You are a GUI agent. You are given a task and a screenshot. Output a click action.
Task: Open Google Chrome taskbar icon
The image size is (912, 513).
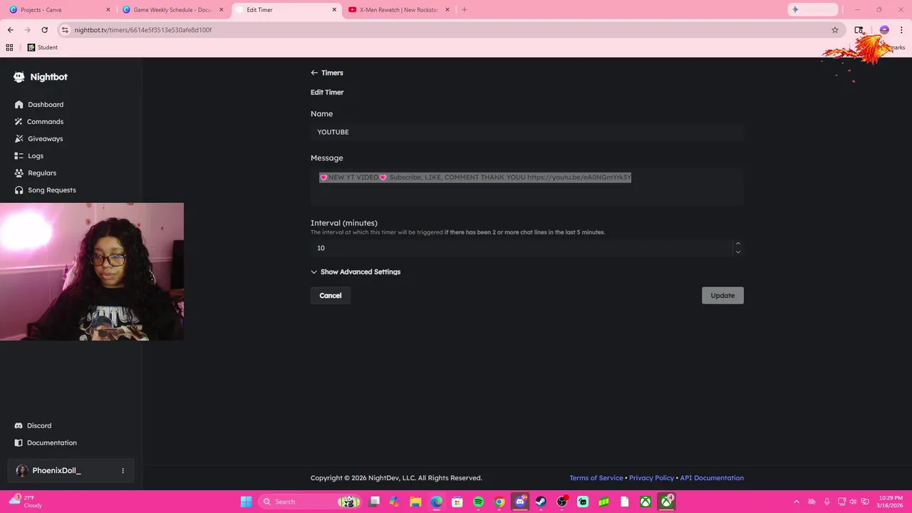(x=499, y=502)
